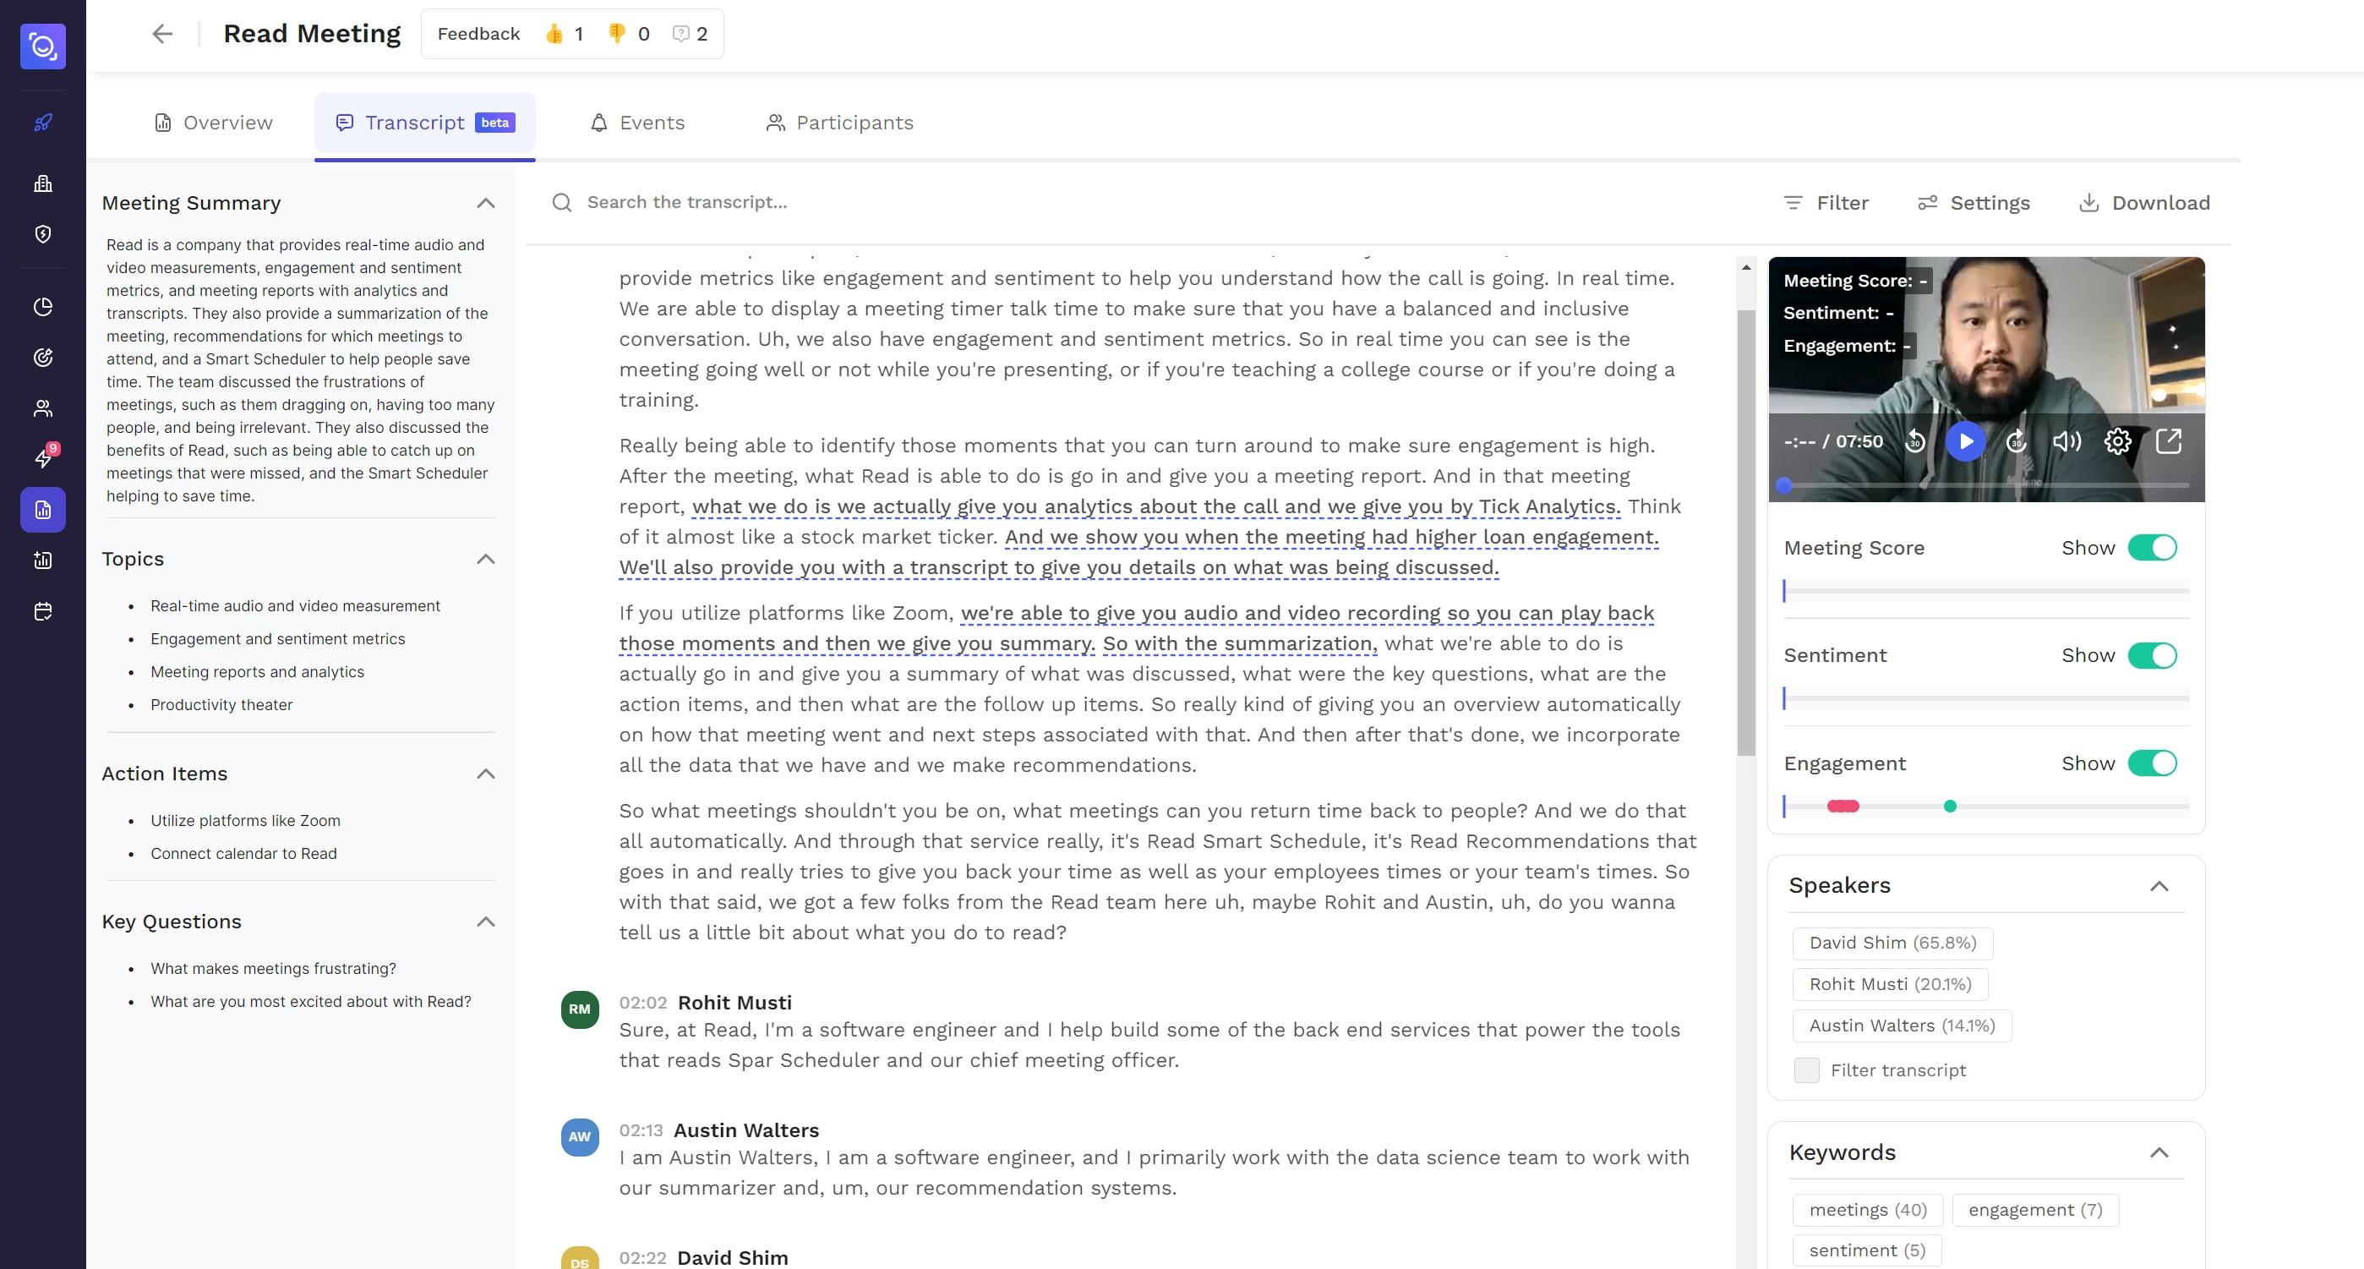Switch to the Participants tab
This screenshot has width=2364, height=1269.
tap(839, 123)
